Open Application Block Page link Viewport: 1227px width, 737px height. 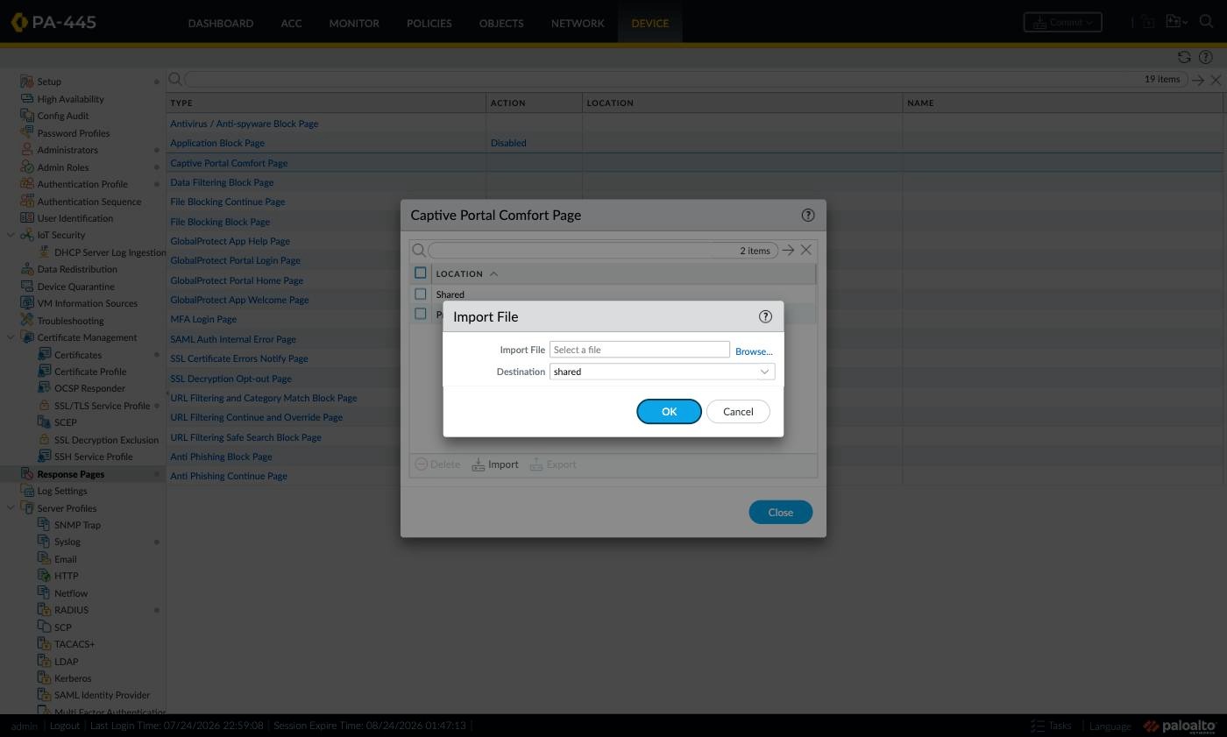tap(217, 143)
